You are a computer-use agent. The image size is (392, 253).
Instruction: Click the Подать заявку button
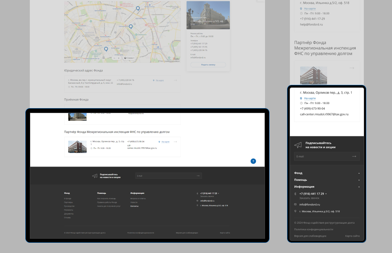208,65
